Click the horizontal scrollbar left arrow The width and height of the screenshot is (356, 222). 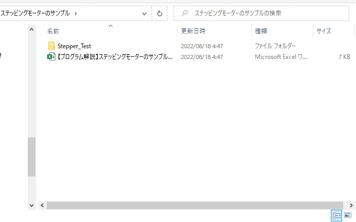(x=42, y=205)
